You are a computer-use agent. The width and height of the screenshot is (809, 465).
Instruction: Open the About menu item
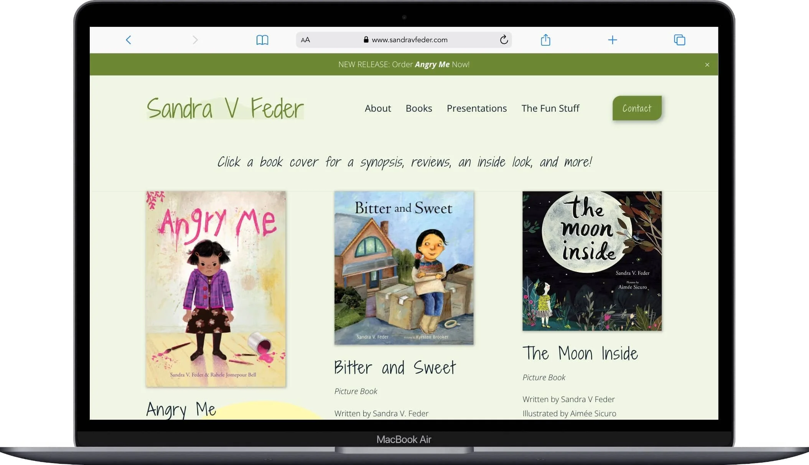[x=378, y=108]
